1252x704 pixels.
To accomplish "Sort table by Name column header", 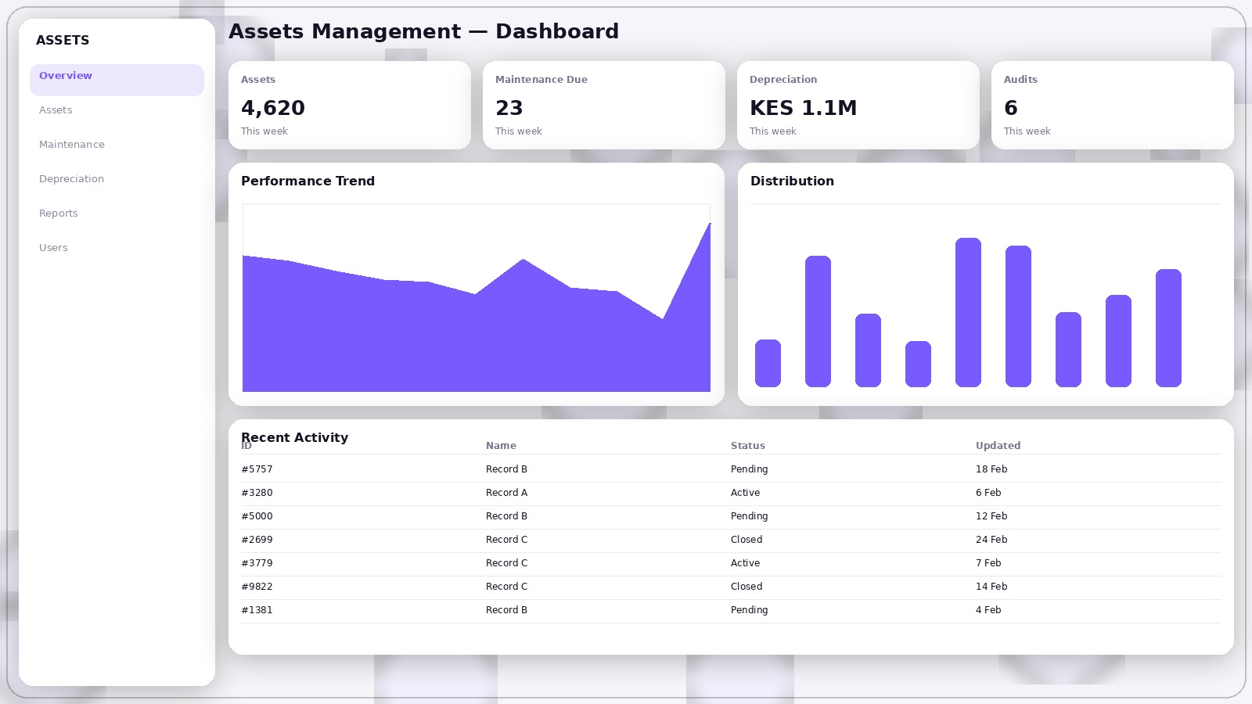I will coord(501,446).
